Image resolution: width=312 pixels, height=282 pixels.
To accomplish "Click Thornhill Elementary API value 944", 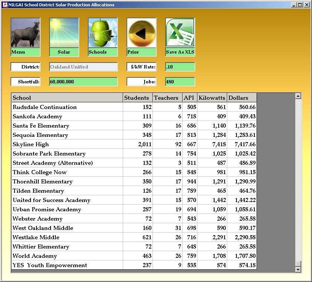I will tap(192, 182).
